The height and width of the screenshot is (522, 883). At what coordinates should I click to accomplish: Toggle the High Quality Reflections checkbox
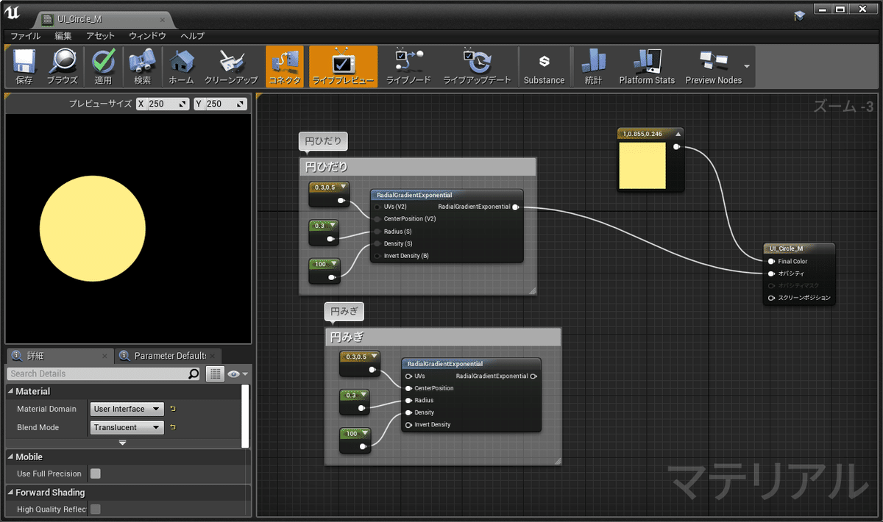pyautogui.click(x=96, y=509)
